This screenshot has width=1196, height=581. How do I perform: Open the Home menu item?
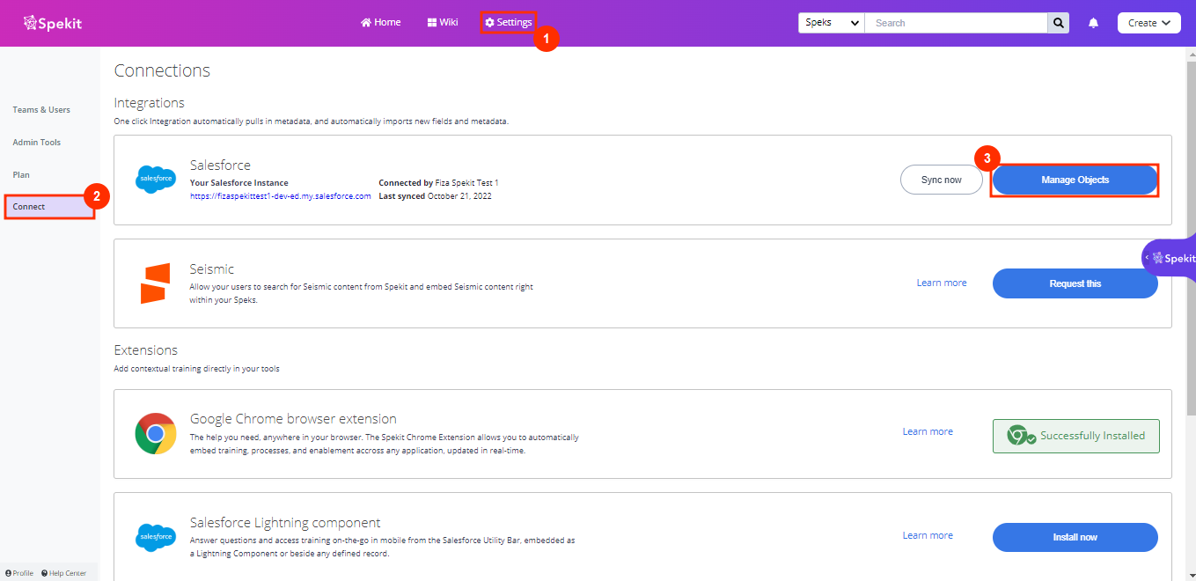click(x=380, y=22)
